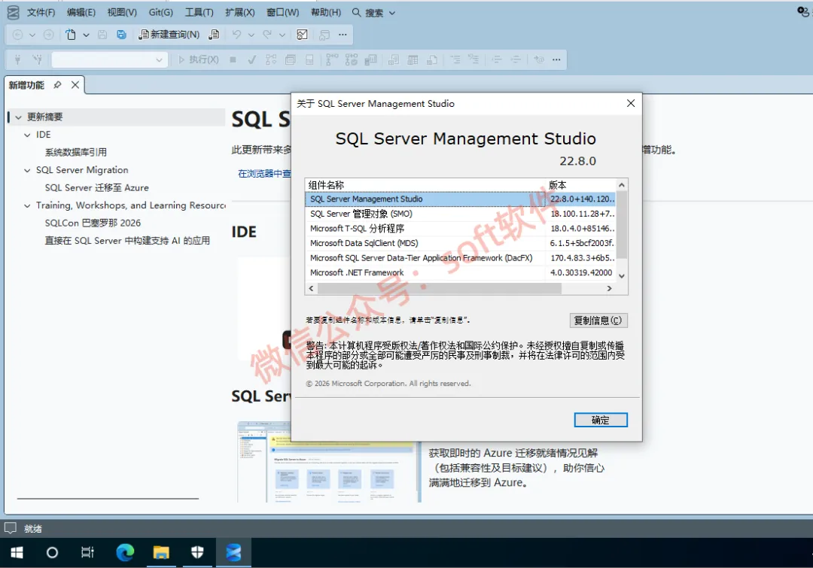Click Uncomment selected lines icon

[473, 59]
